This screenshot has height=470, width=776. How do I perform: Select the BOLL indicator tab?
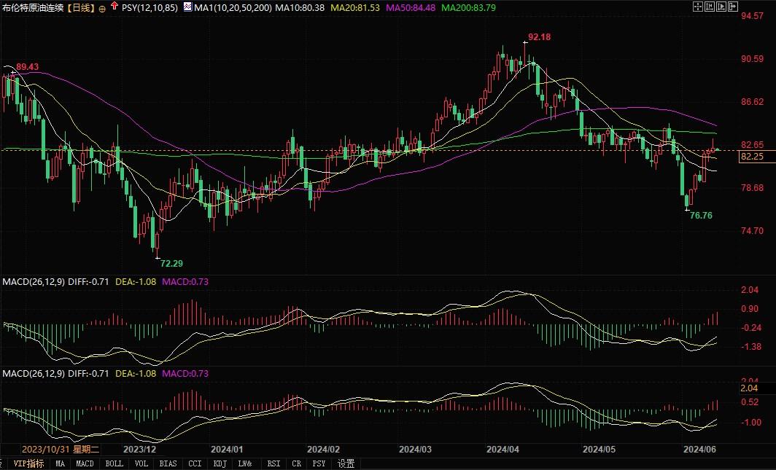[114, 463]
